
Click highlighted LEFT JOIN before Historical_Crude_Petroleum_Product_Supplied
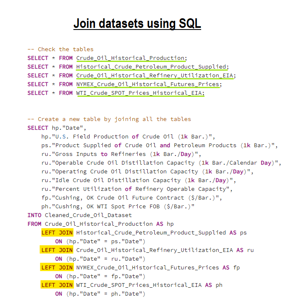click(x=57, y=233)
